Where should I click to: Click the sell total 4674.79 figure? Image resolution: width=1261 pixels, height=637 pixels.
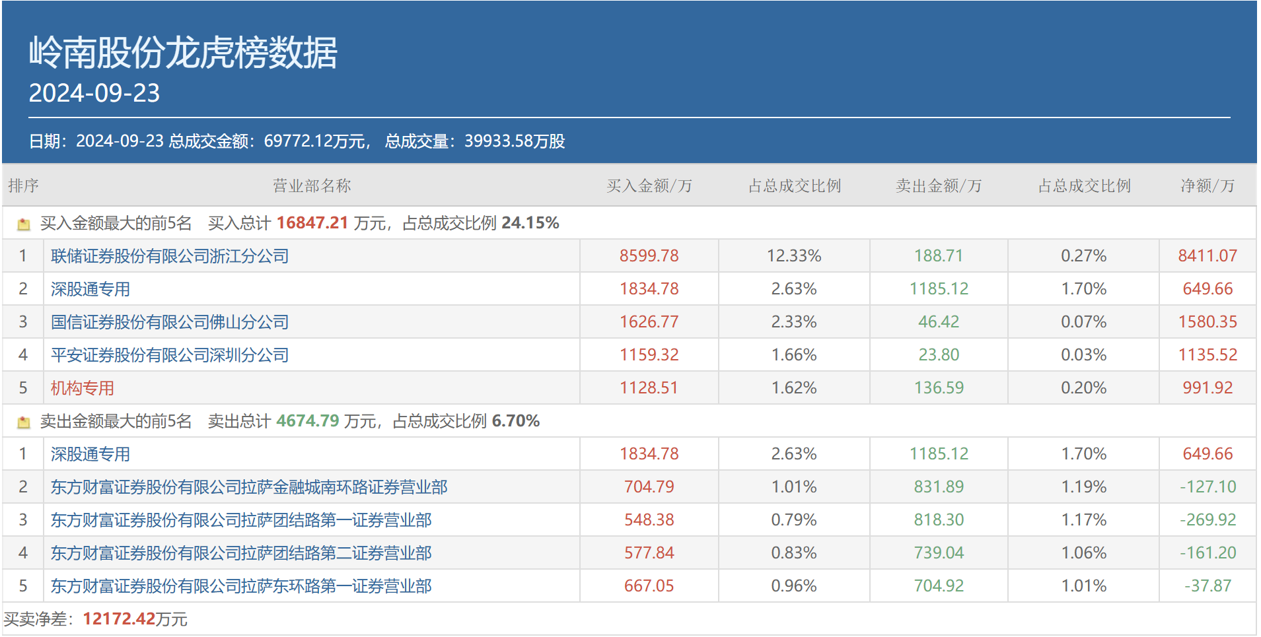pos(308,421)
